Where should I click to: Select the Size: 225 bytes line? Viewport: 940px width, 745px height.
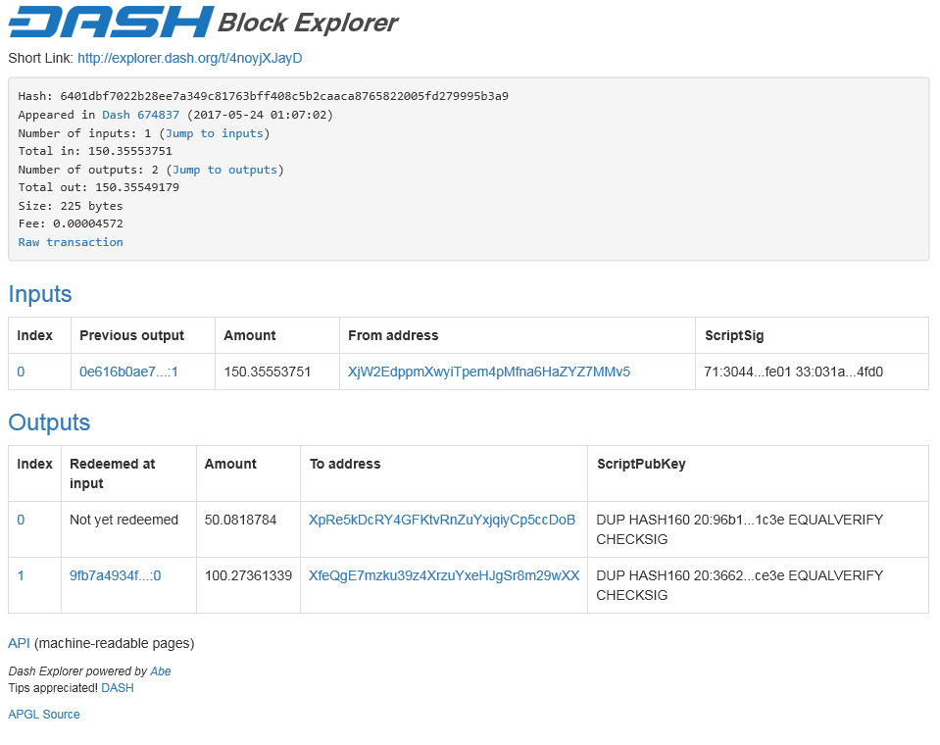tap(71, 206)
